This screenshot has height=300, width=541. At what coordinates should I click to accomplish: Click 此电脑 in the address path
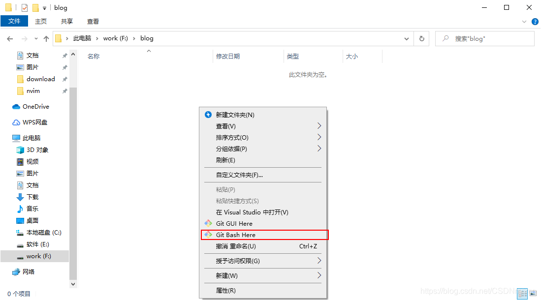tap(82, 38)
